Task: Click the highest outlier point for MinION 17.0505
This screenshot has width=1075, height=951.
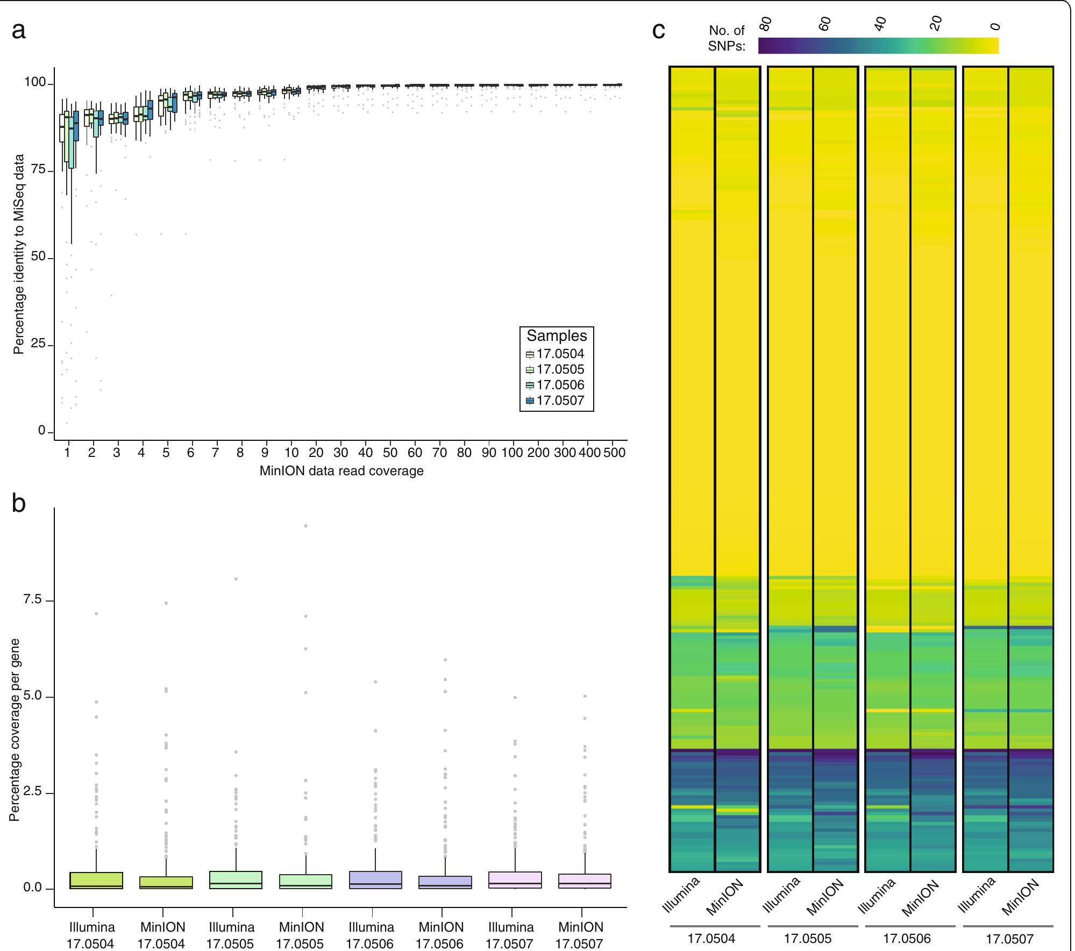Action: (x=305, y=526)
